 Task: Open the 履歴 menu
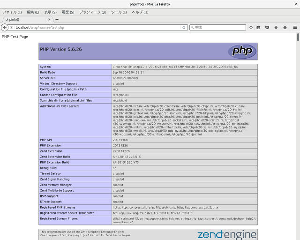67,12
